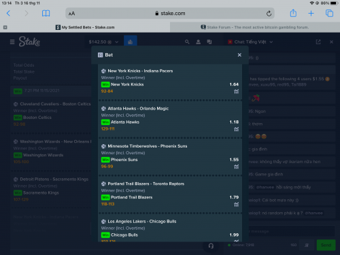Viewport: 340px width, 255px height.
Task: Toggle the chat panel icon
Action: tap(209, 42)
